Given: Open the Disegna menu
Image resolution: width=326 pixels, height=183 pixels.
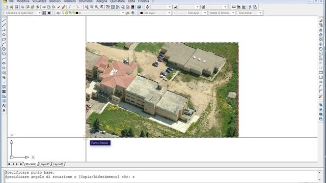Looking at the screenshot, I should 101,1.
